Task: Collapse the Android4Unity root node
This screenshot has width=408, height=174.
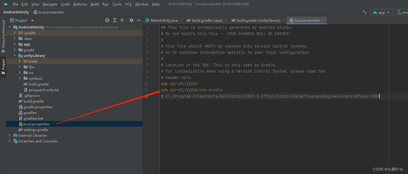Action: pyautogui.click(x=9, y=27)
